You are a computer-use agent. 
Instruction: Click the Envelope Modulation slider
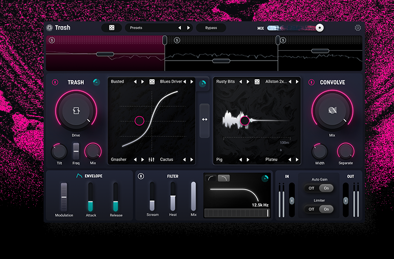click(64, 197)
